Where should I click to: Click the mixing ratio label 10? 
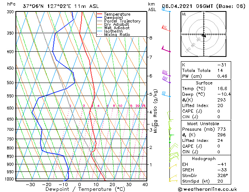tap(120, 106)
